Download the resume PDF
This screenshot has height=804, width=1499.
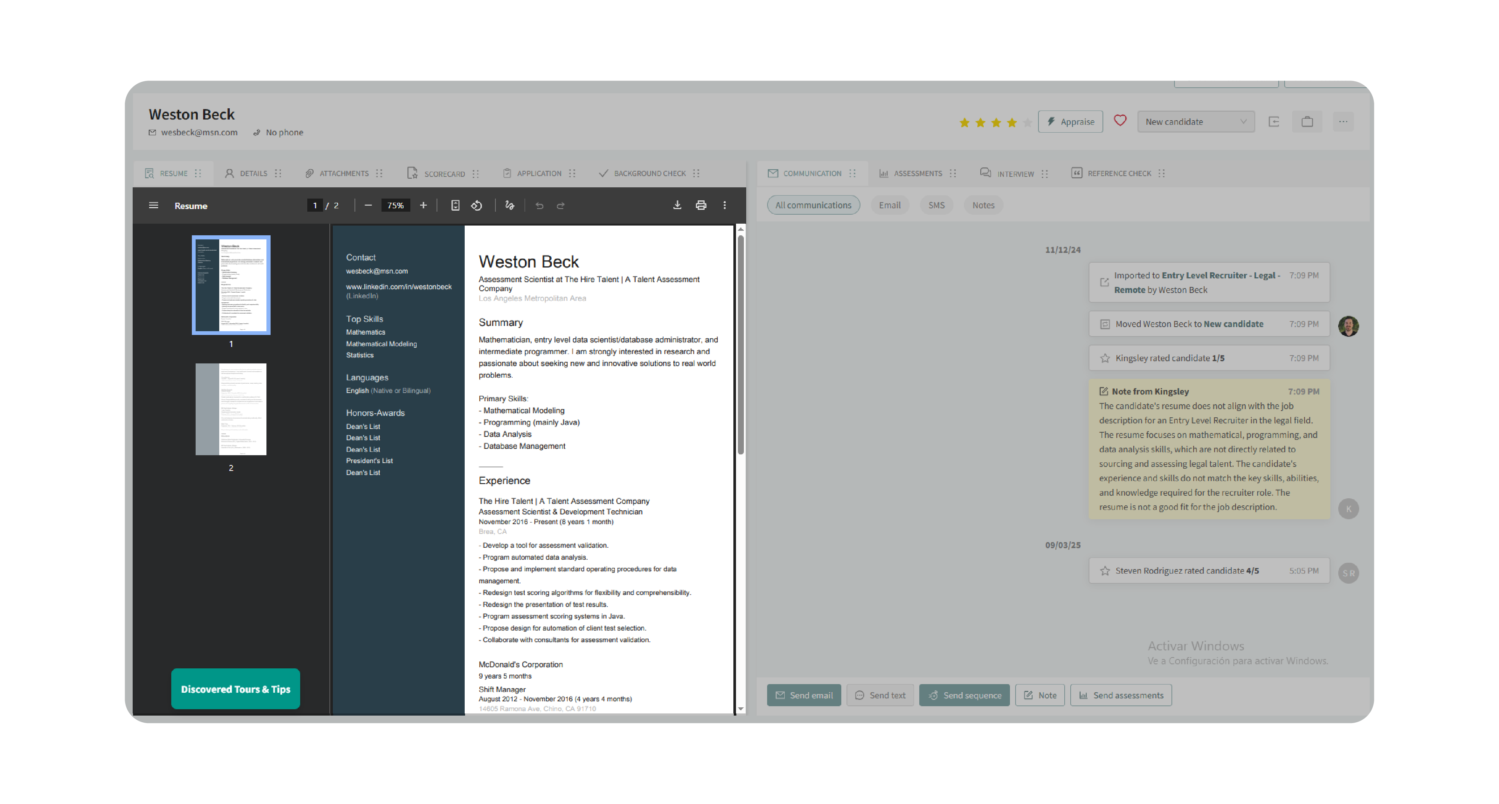[677, 205]
